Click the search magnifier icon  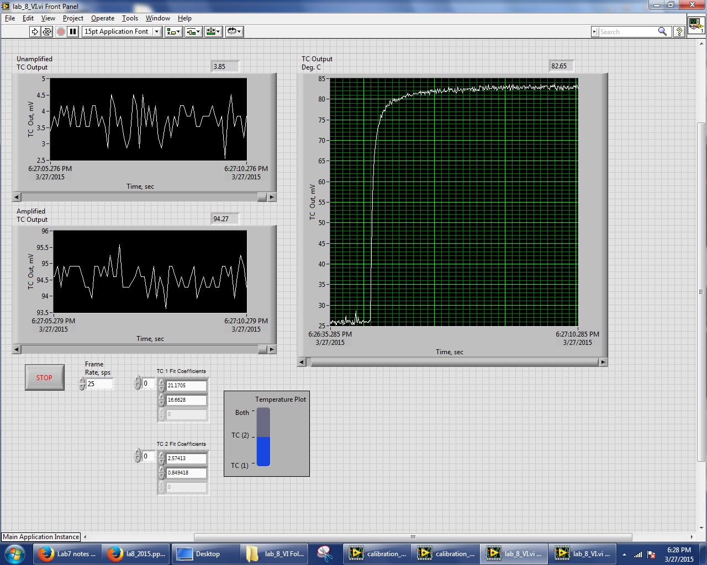click(x=662, y=31)
